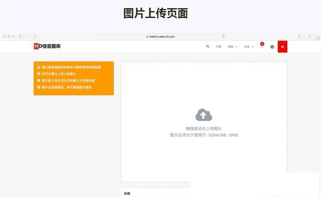
Task: Click the HD佳音图库 site logo
Action: (48, 46)
